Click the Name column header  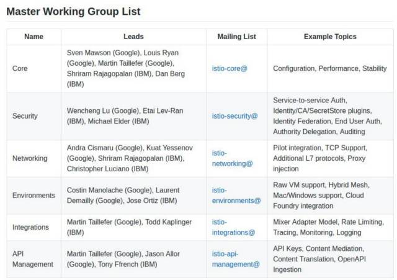tap(33, 37)
